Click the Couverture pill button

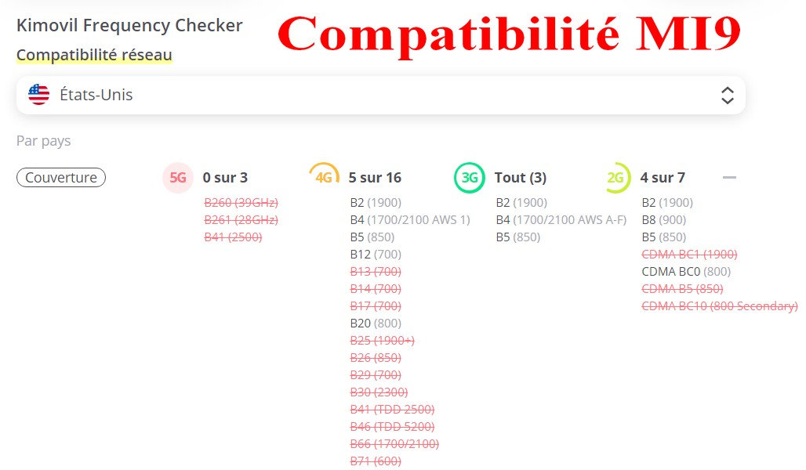(x=61, y=178)
